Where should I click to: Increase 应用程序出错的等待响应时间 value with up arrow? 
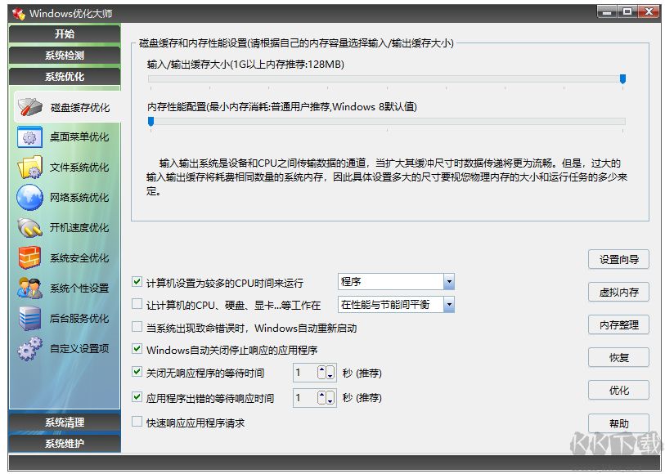point(322,398)
